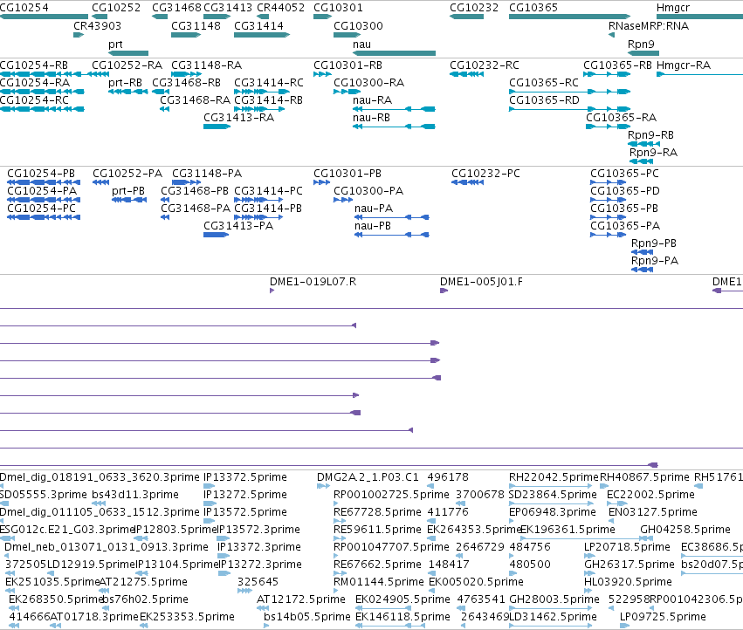Select the CG10300 gene label
Screen dimensions: 743x630
(x=358, y=25)
